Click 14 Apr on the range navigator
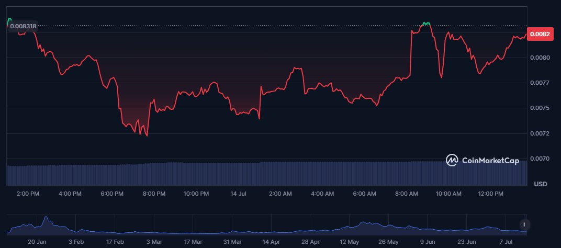The image size is (561, 248). coord(271,242)
